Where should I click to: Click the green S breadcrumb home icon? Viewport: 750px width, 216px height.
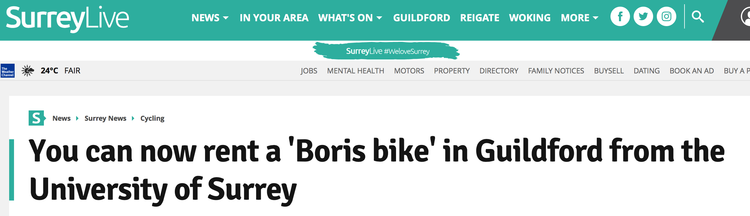[37, 118]
